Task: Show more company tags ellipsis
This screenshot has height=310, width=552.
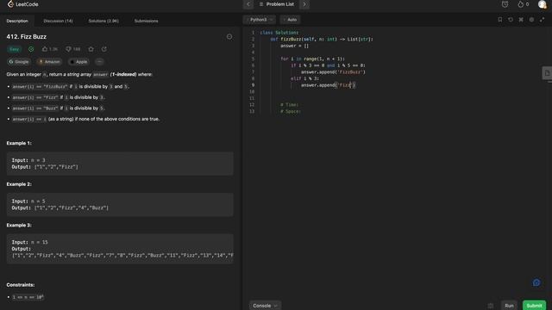Action: click(x=99, y=62)
